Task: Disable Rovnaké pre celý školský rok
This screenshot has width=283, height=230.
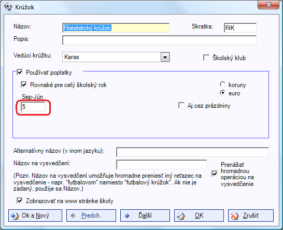Action: point(24,84)
